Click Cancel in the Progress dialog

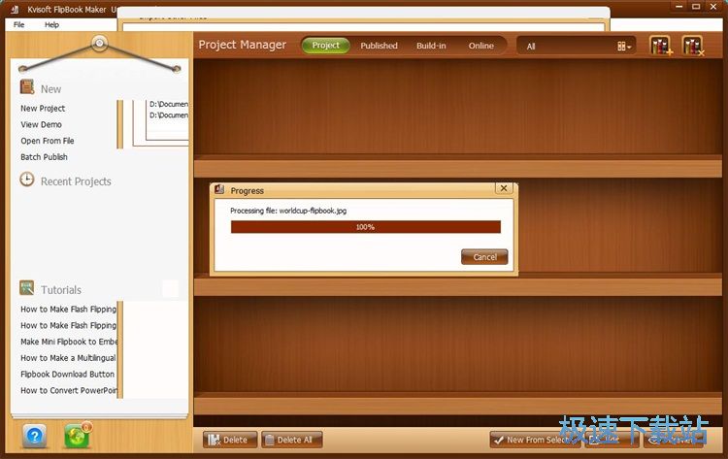(484, 256)
